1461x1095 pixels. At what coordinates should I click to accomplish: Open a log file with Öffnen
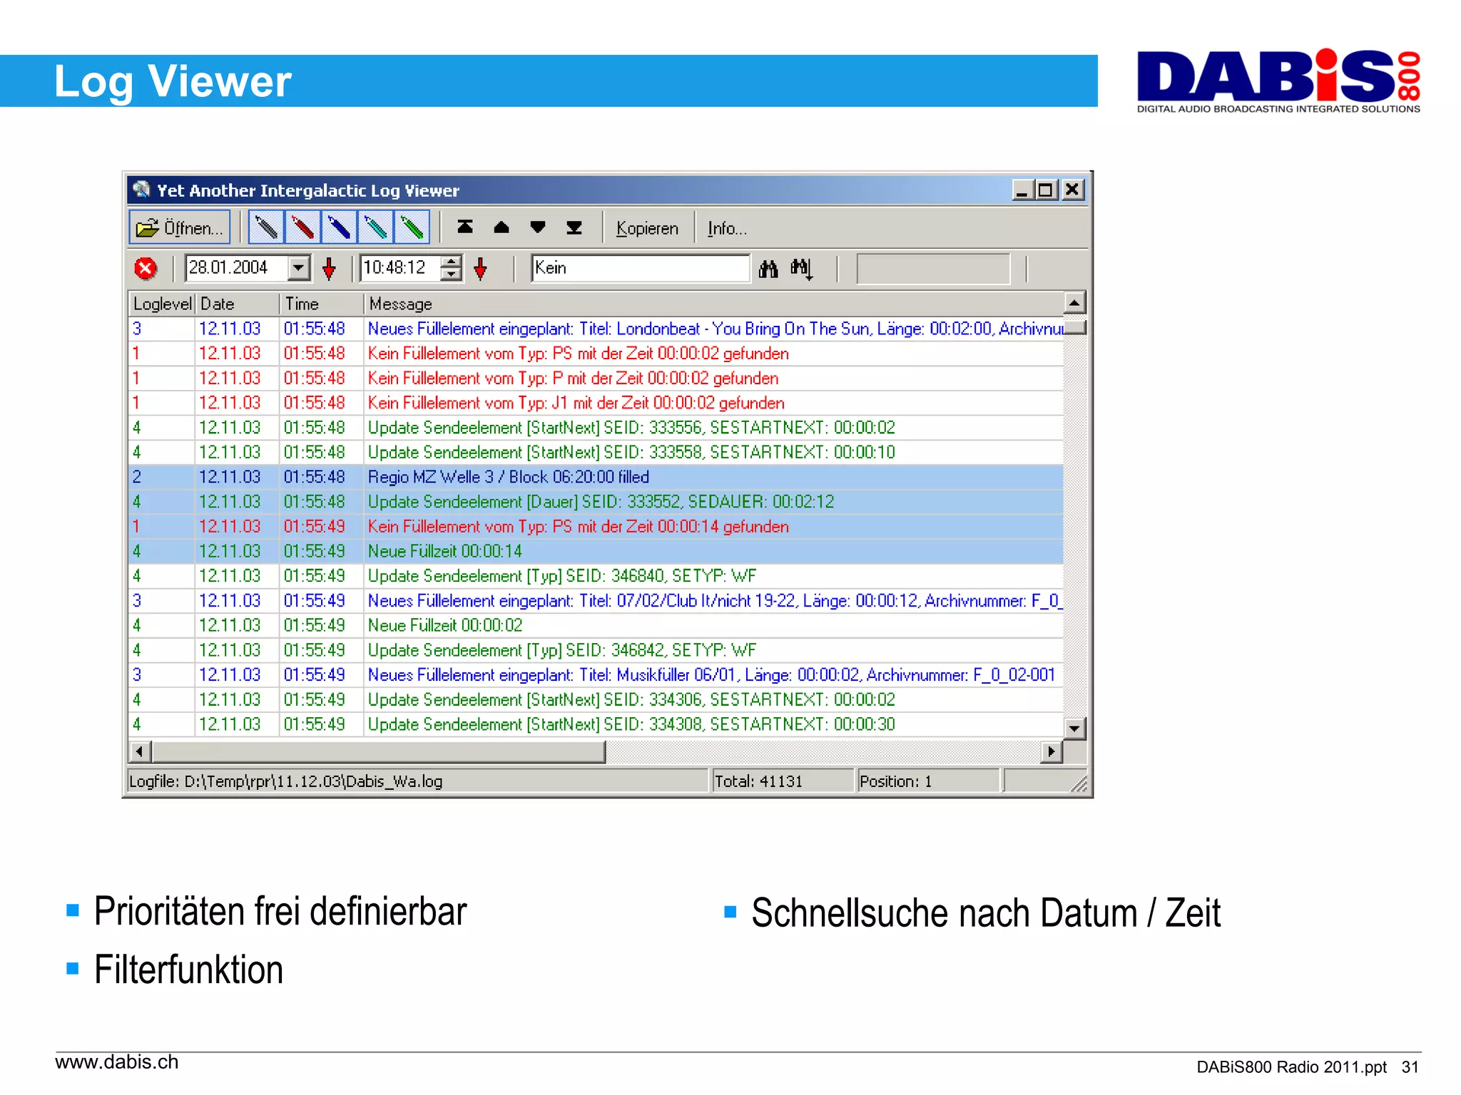pos(180,228)
